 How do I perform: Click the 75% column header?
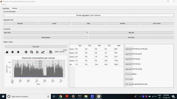click(109, 46)
